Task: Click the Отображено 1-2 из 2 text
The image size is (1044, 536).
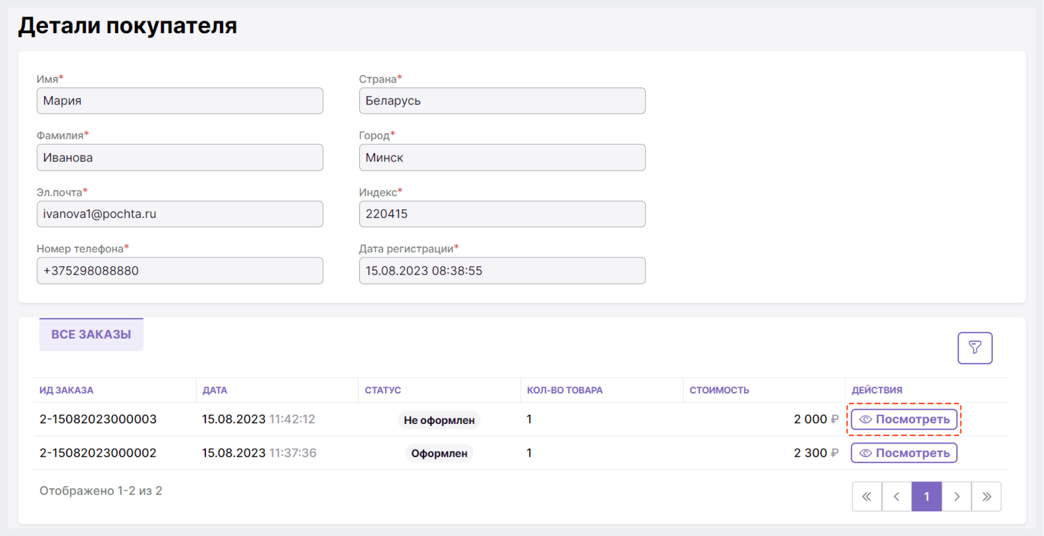Action: [101, 491]
